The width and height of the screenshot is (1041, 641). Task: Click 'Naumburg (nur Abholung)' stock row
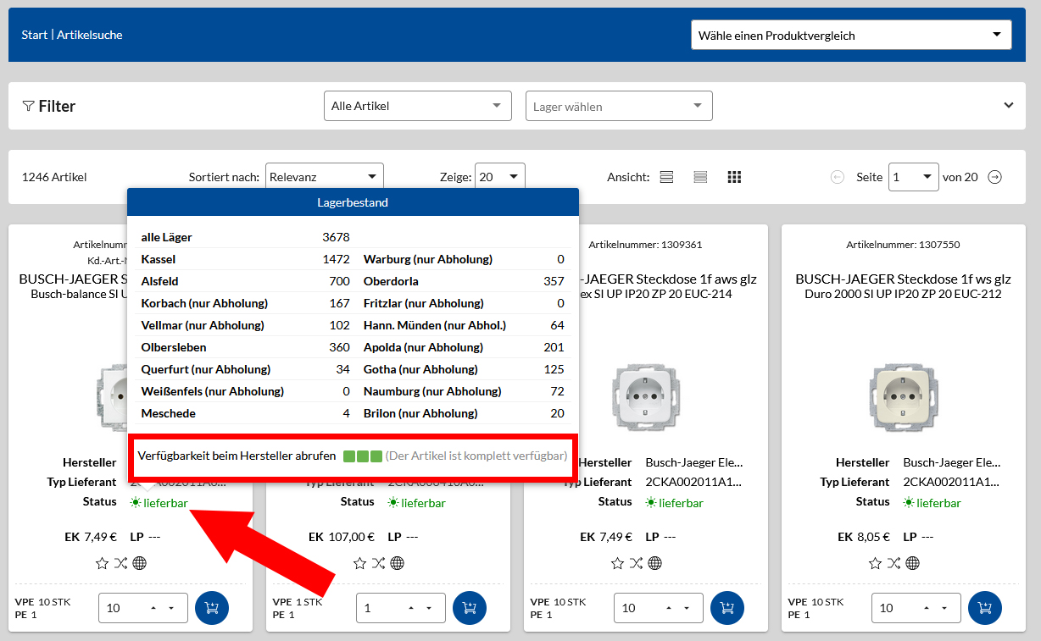pos(464,391)
